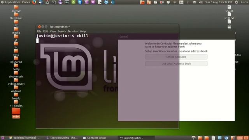
Task: Select the ltc desktop folder
Action: coord(16,45)
